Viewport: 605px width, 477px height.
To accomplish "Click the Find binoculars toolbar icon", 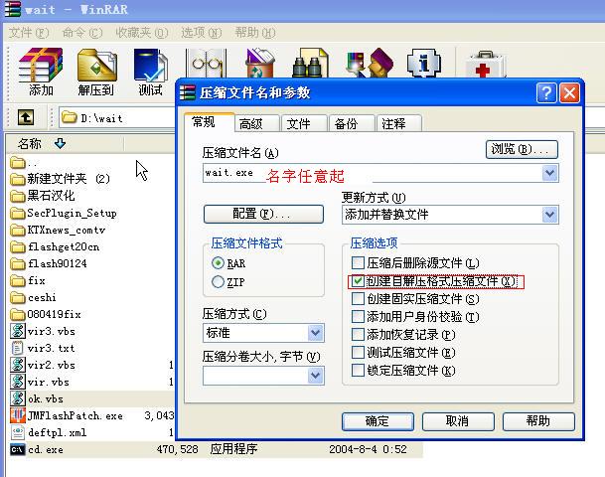I will (x=310, y=63).
